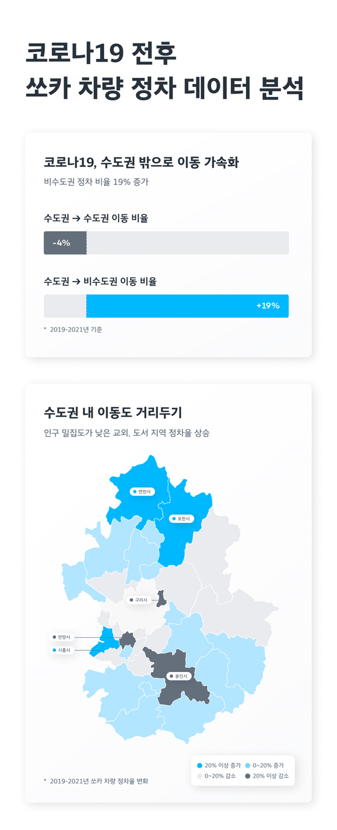Click the heading 수도권 내 이동도 거리두기
The height and width of the screenshot is (830, 337).
(113, 412)
